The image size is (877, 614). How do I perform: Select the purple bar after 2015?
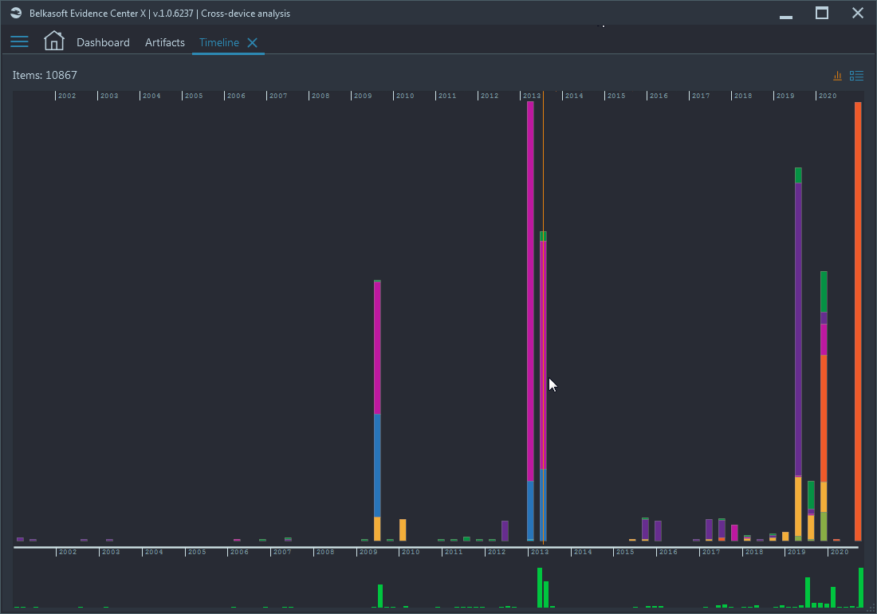tap(646, 529)
